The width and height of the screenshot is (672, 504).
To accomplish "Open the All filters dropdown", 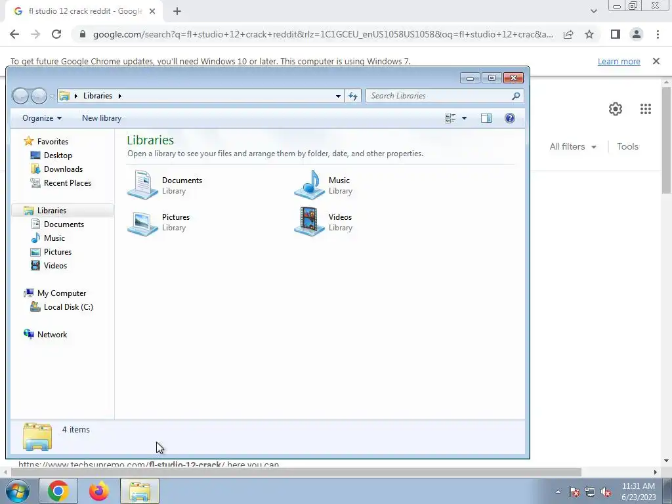I will (x=573, y=146).
